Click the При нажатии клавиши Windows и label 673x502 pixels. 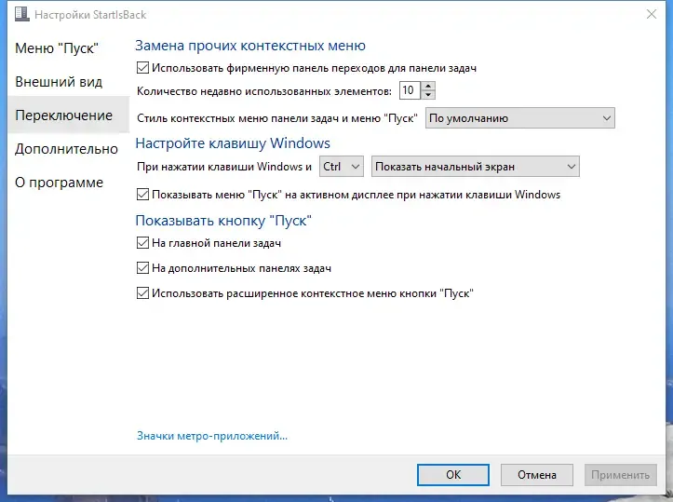224,167
